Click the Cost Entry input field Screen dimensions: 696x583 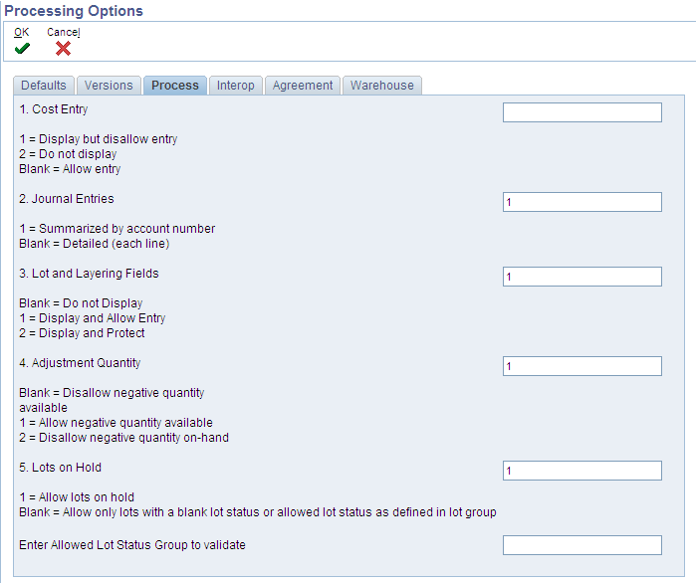tap(582, 112)
